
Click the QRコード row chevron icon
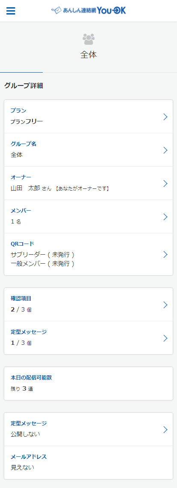[x=165, y=254]
